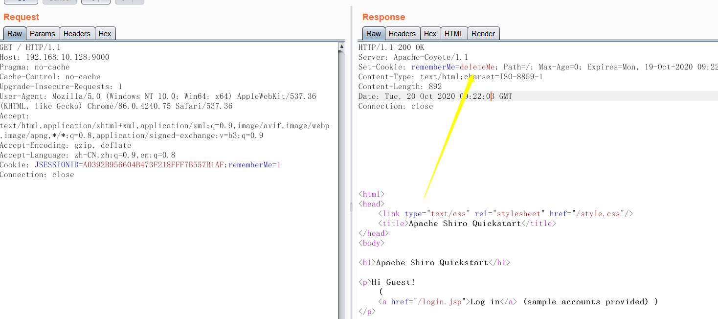Click the 'Cache-Control: no-cache' header line
The image size is (718, 319).
click(50, 77)
